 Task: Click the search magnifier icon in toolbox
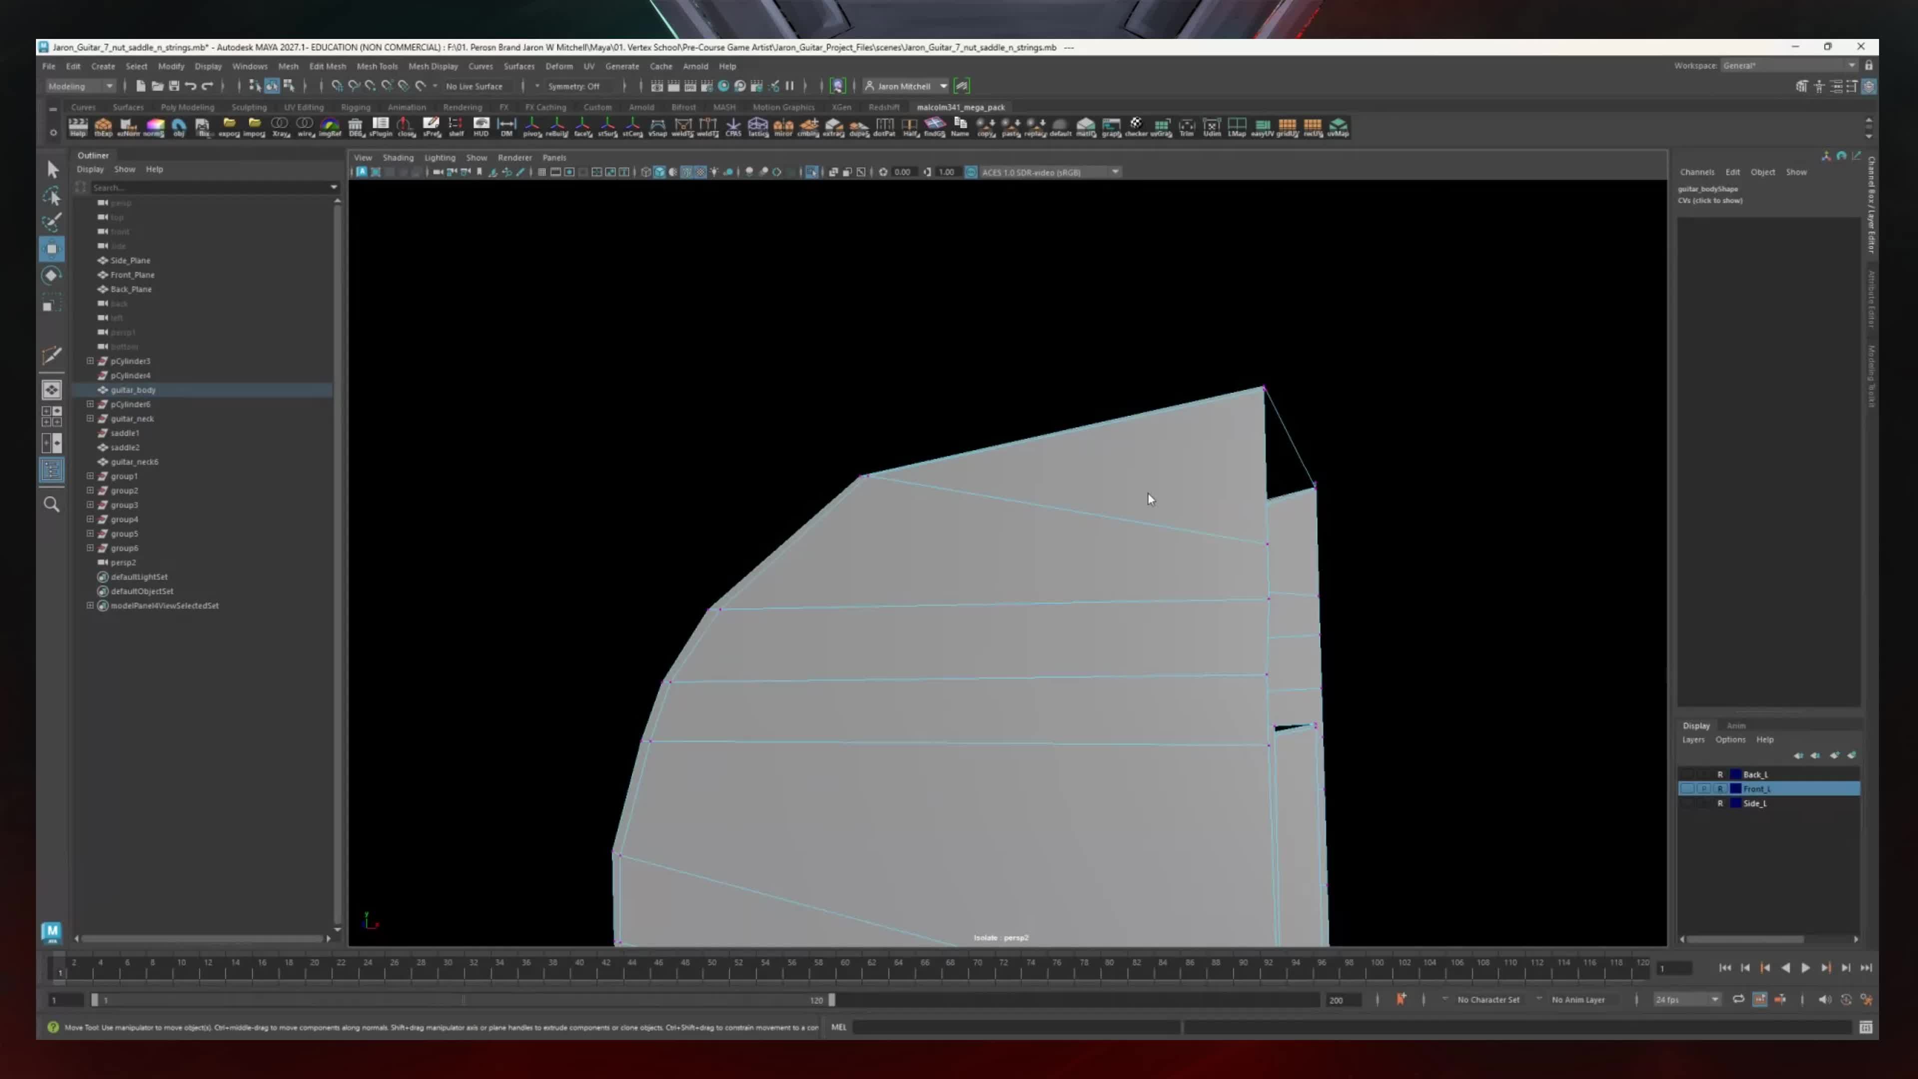(x=51, y=504)
